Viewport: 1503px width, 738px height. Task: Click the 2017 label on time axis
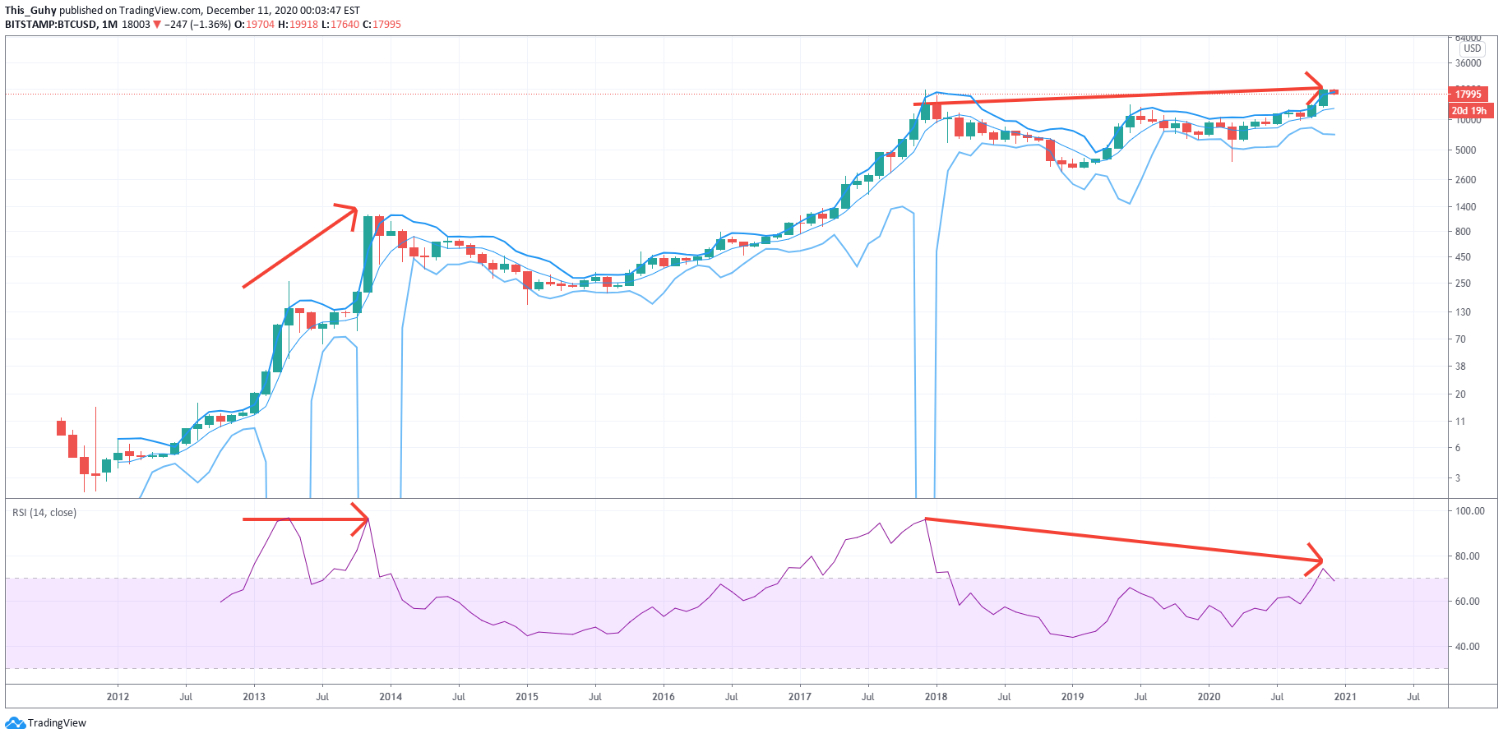[800, 697]
